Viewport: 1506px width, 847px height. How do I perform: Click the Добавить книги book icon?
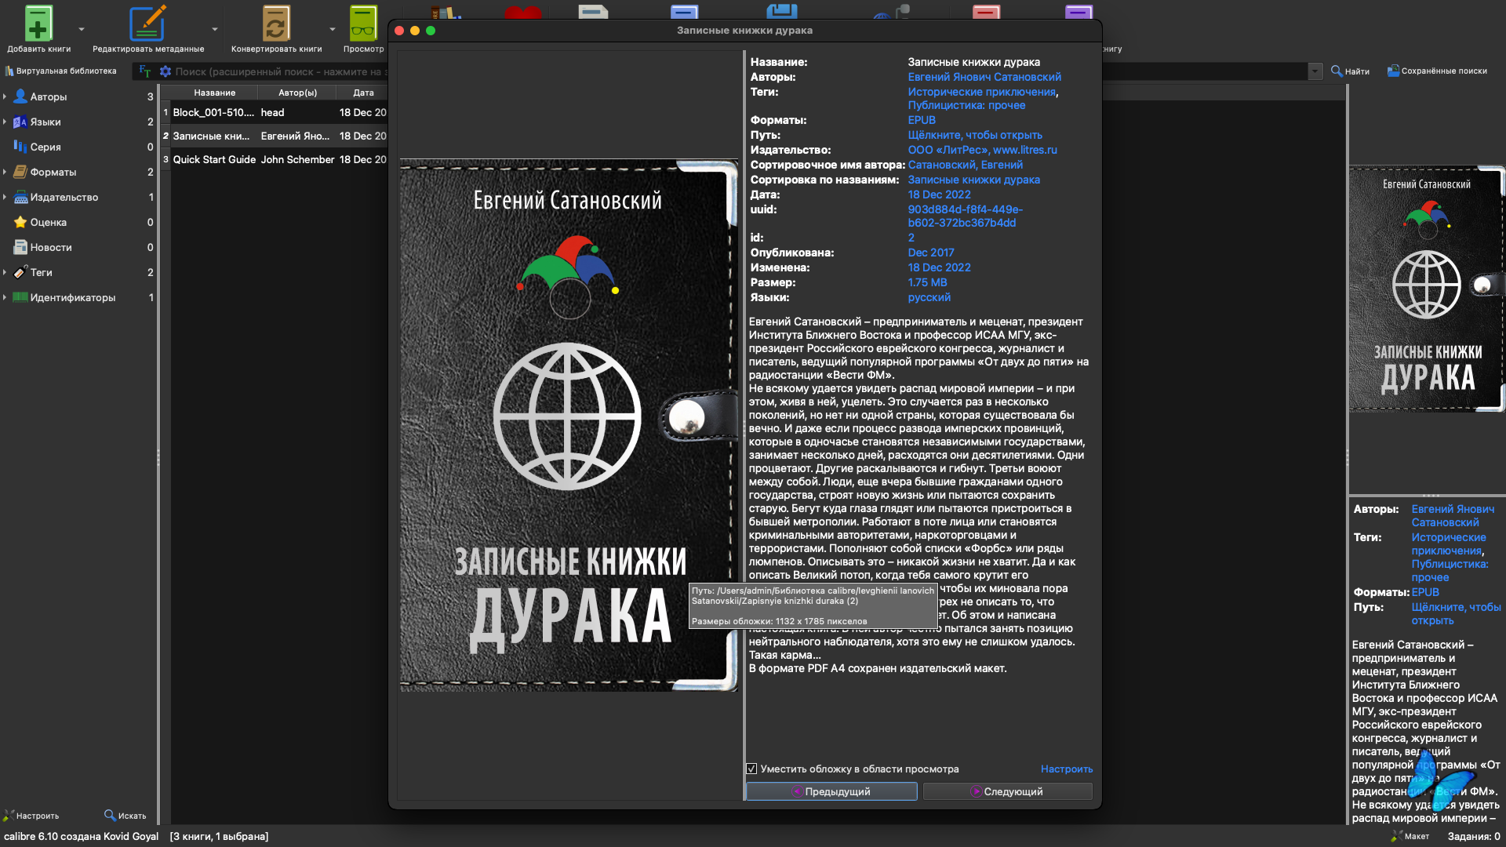coord(38,24)
